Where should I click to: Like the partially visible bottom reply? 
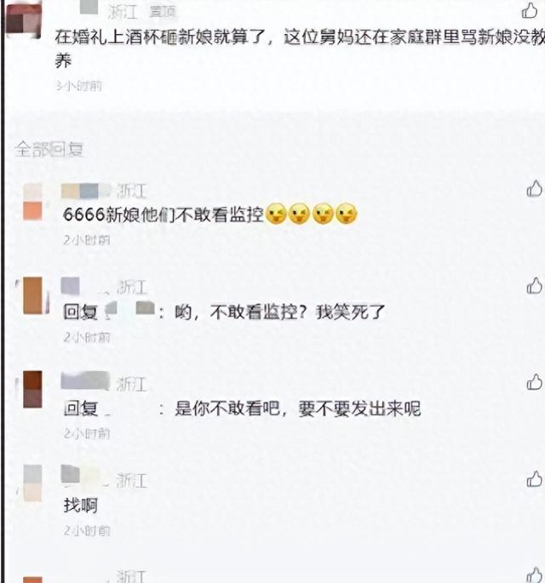(534, 574)
